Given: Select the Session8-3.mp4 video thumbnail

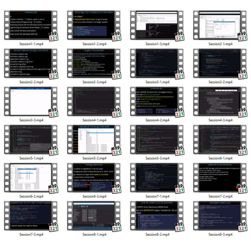Looking at the screenshot, I should pyautogui.click(x=220, y=216).
